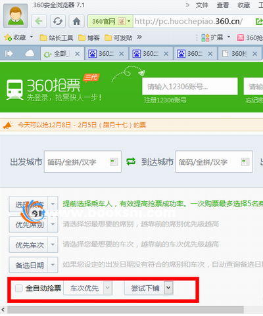This screenshot has width=263, height=316.
Task: Click the horizontal scrollbar track
Action: click(126, 309)
